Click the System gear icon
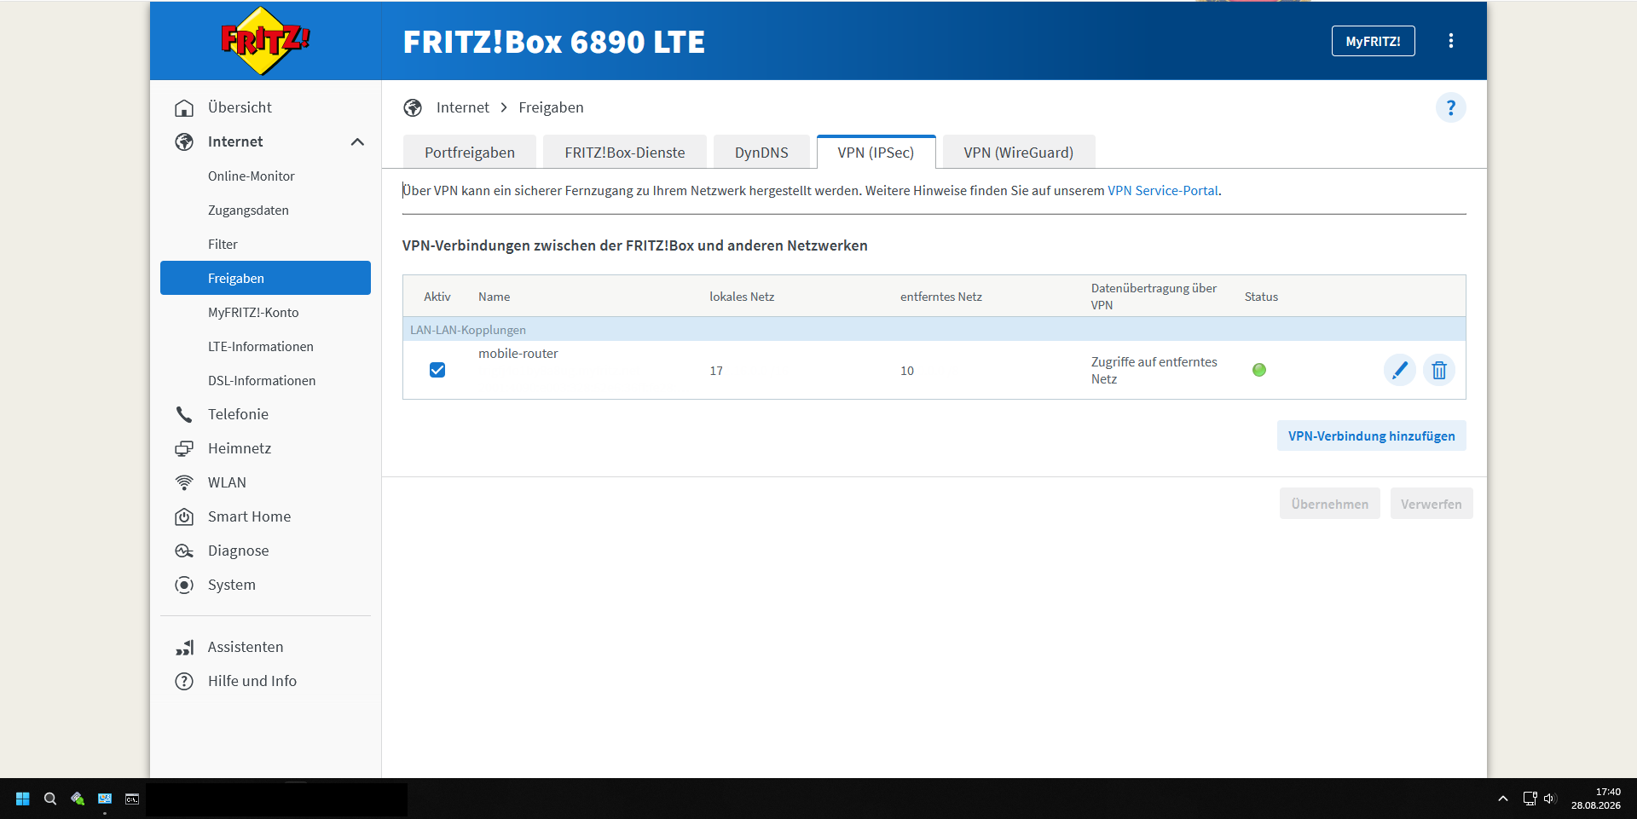The width and height of the screenshot is (1637, 819). pos(184,585)
